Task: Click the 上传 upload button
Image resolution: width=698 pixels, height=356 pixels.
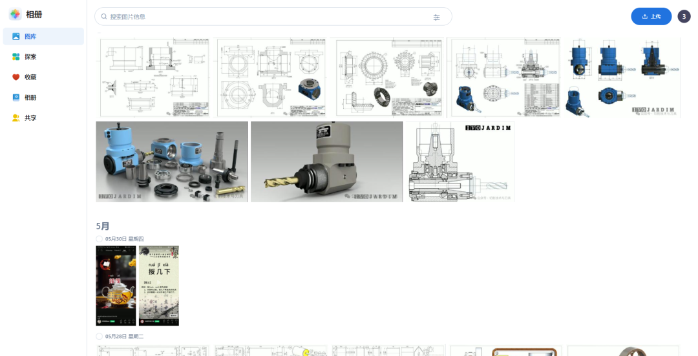Action: (x=651, y=16)
